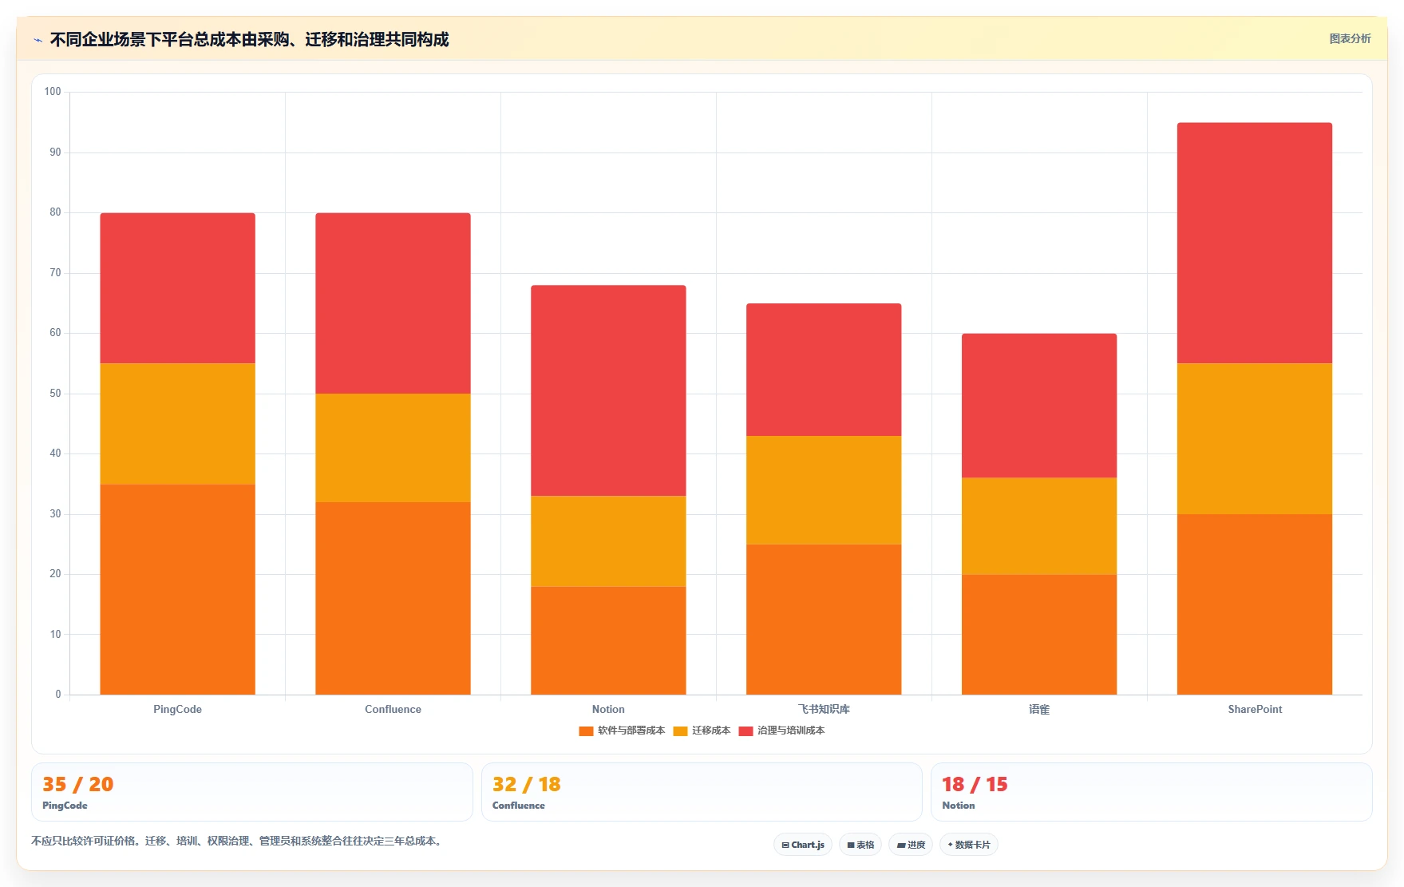Image resolution: width=1404 pixels, height=887 pixels.
Task: Toggle the 迁移成本 legend swatch
Action: coord(680,731)
